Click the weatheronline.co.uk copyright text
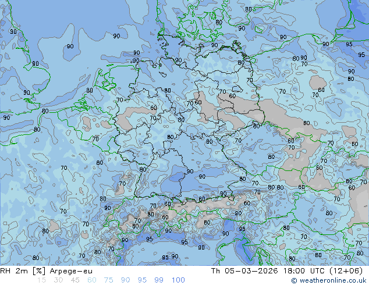 (329, 280)
